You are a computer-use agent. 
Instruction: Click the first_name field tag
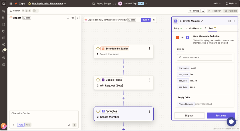tap(184, 68)
